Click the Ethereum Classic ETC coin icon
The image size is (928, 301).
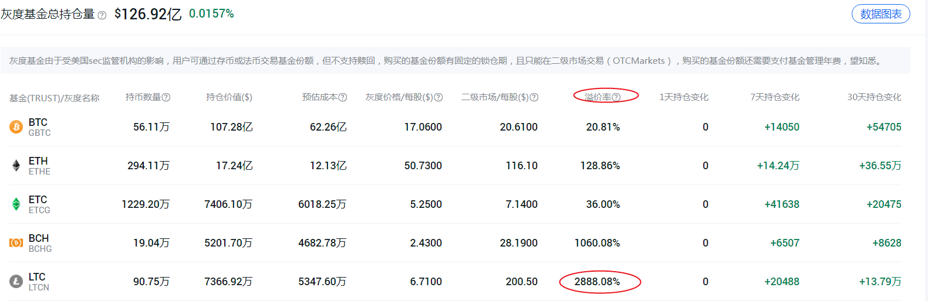(x=16, y=204)
